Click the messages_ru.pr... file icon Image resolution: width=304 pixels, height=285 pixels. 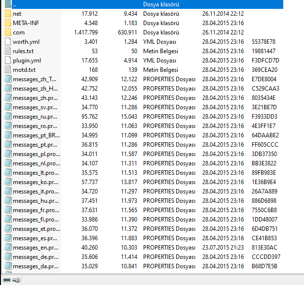[x=8, y=116]
